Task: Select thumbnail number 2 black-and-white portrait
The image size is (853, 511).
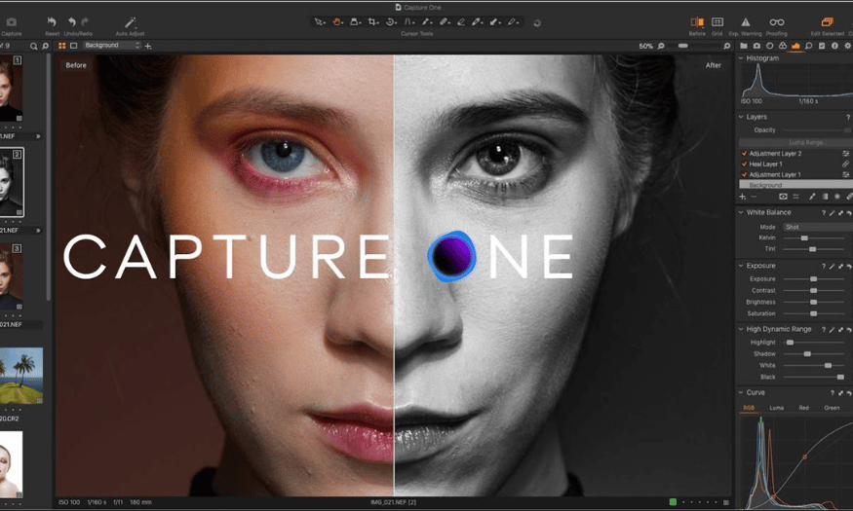Action: (x=11, y=182)
